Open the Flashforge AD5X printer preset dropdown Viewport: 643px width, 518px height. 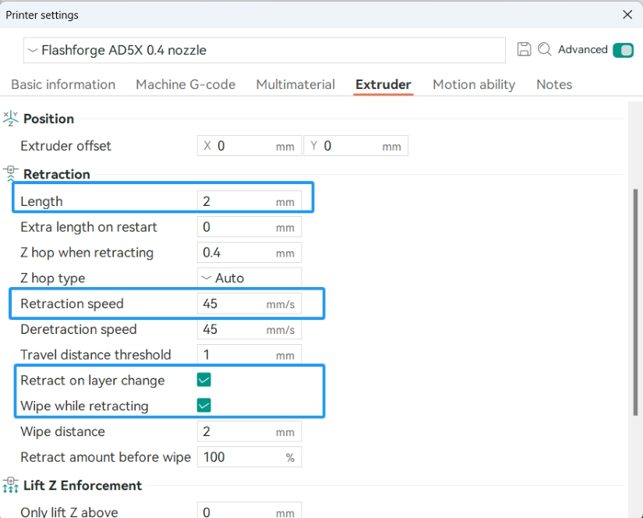(264, 50)
